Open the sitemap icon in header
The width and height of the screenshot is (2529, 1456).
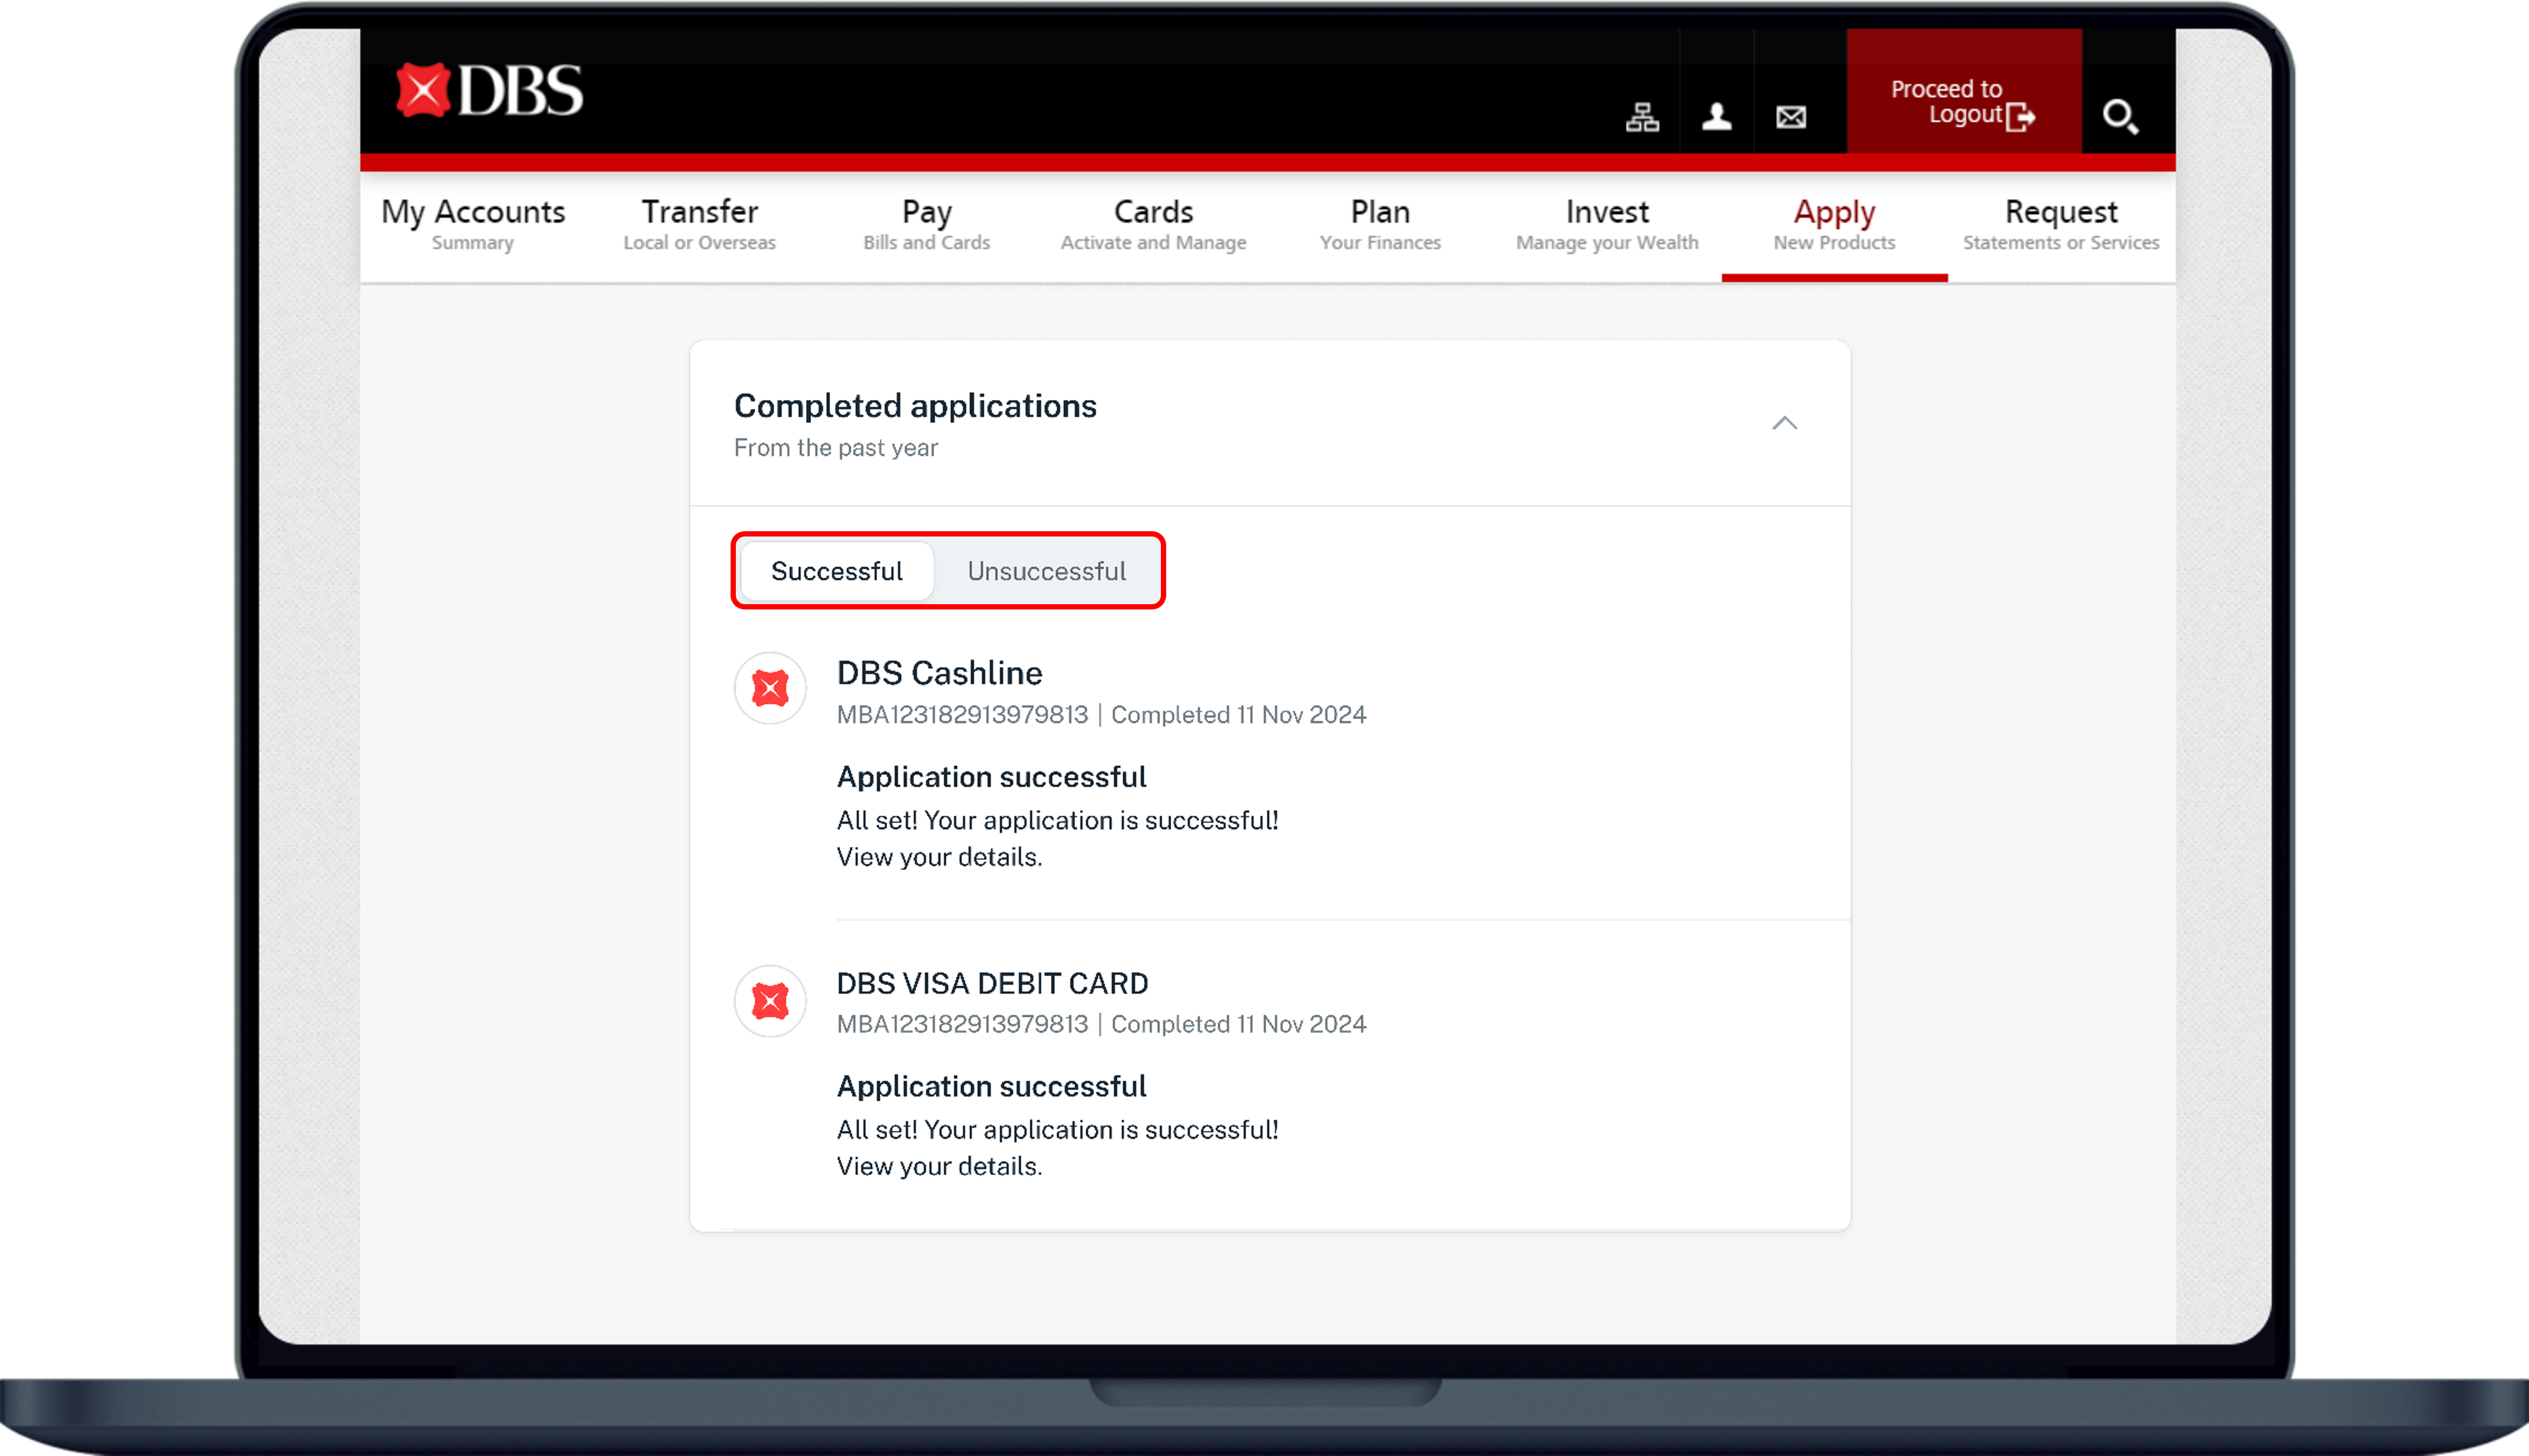tap(1642, 117)
